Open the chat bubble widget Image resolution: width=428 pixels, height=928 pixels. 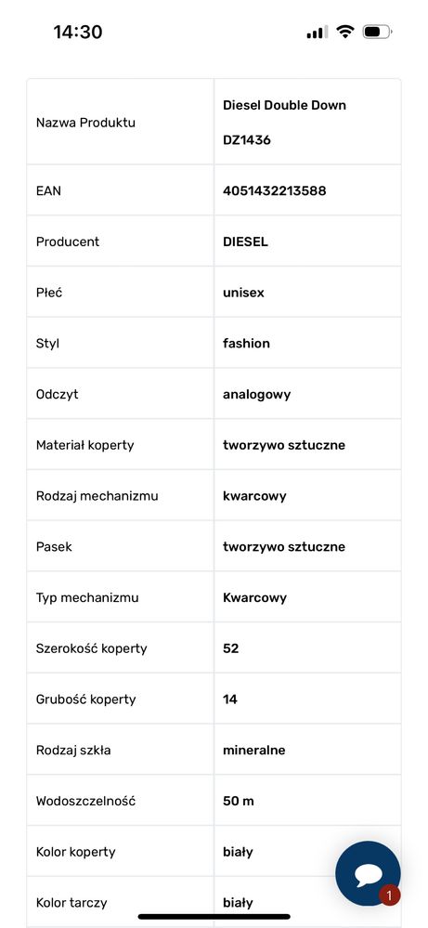tap(368, 873)
